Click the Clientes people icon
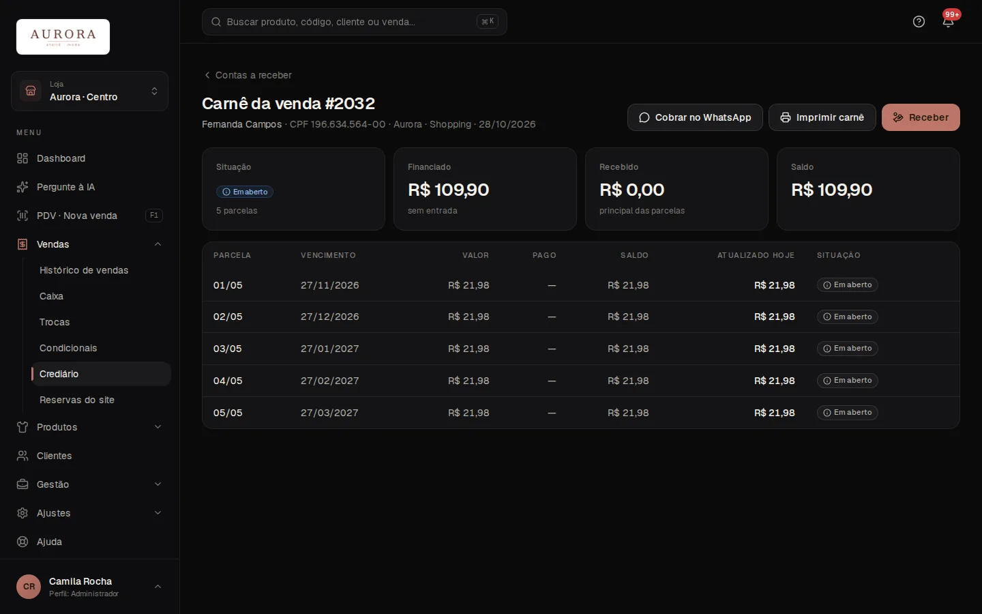Viewport: 982px width, 614px height. pyautogui.click(x=23, y=456)
